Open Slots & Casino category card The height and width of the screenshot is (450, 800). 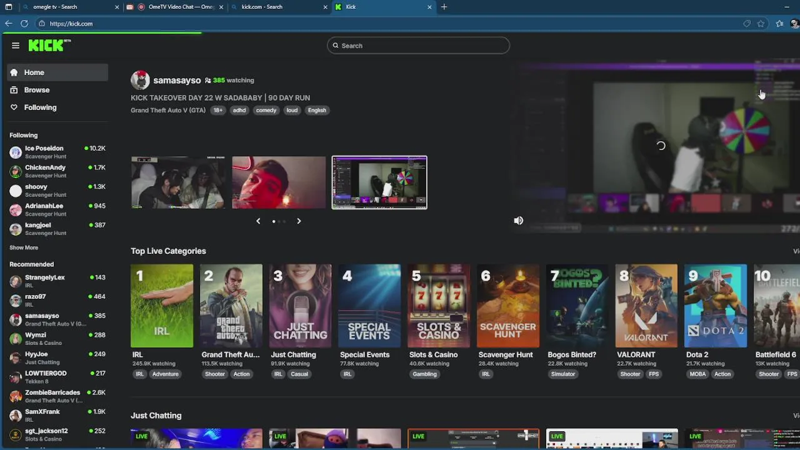coord(439,306)
